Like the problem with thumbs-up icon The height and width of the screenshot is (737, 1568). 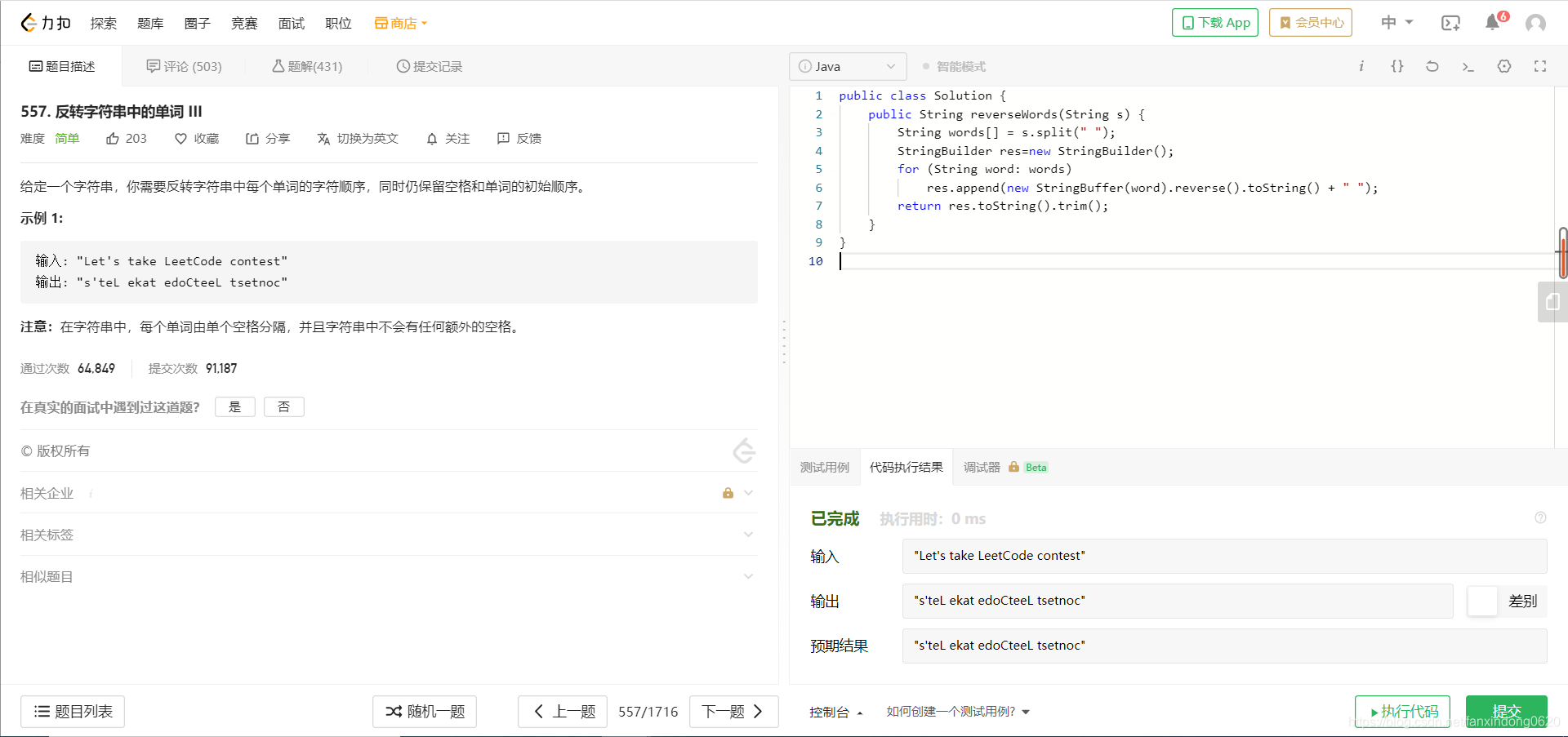click(127, 139)
